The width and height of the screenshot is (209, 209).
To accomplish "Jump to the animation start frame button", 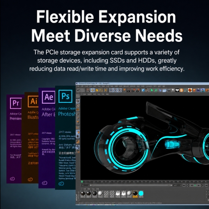I will 184,185.
